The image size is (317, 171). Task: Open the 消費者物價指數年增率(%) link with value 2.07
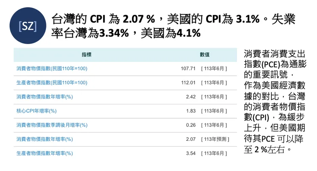[x=44, y=139]
